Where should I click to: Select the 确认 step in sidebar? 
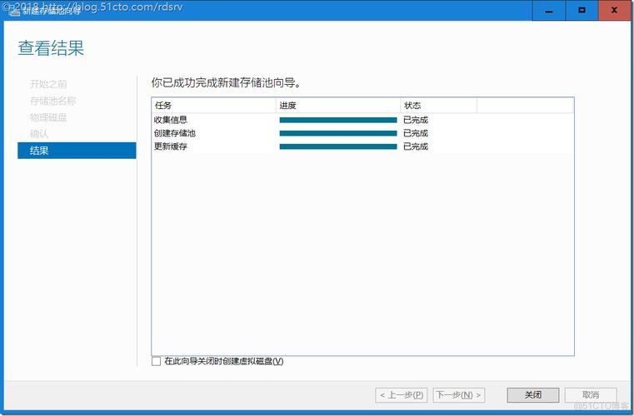click(x=39, y=134)
